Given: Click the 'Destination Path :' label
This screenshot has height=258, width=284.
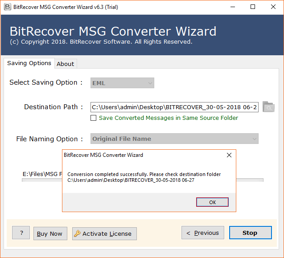Looking at the screenshot, I should coord(54,107).
